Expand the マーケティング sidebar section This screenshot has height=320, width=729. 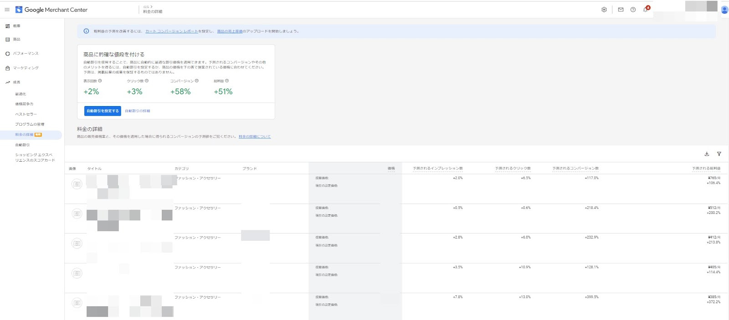(x=26, y=68)
